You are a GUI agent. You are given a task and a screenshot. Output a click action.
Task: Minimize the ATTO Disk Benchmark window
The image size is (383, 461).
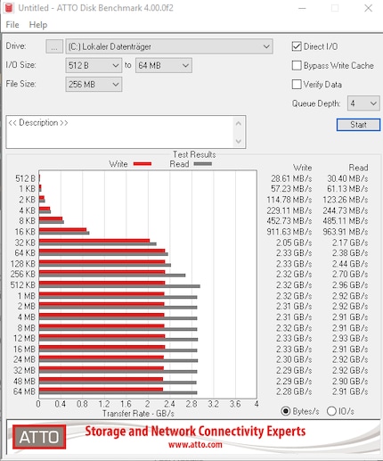coord(302,8)
